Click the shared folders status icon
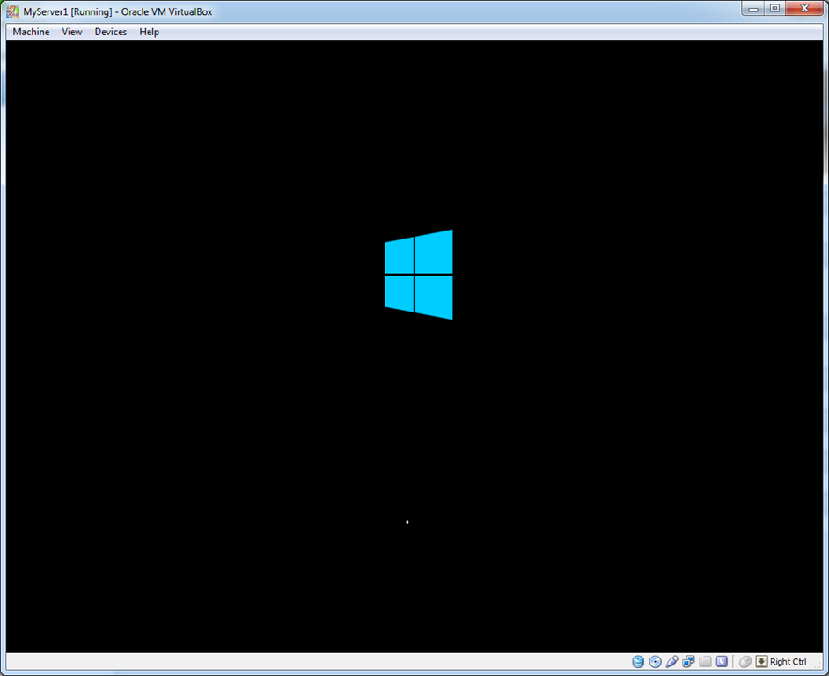Image resolution: width=829 pixels, height=676 pixels. click(x=705, y=661)
